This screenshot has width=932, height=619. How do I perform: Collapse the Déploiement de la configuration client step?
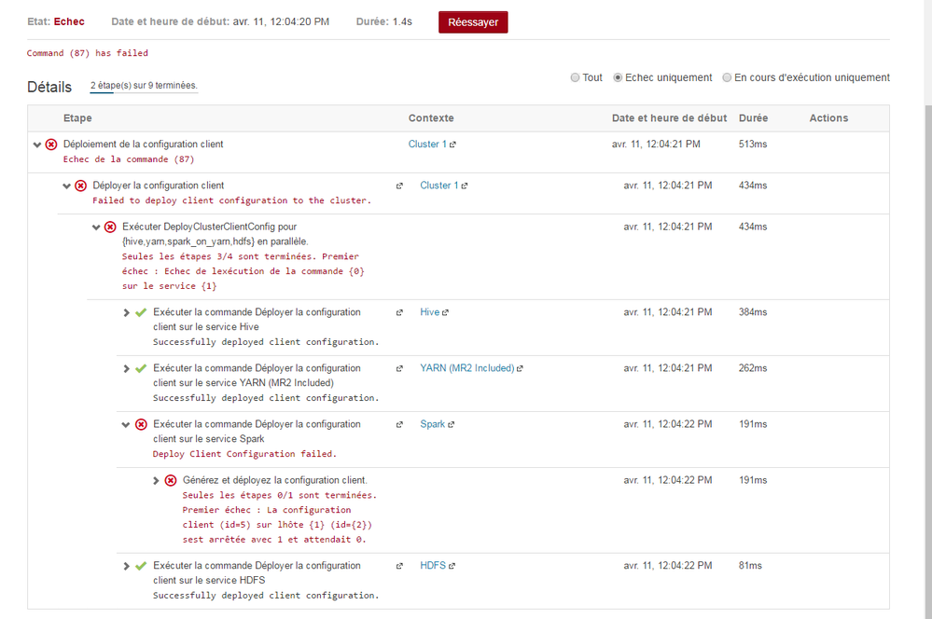point(37,144)
